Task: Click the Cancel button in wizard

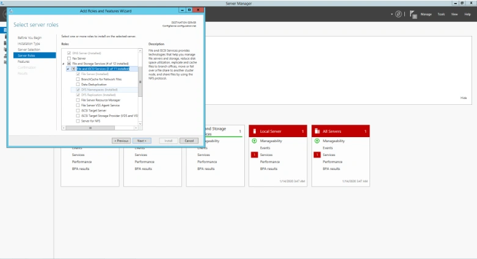Action: 189,141
